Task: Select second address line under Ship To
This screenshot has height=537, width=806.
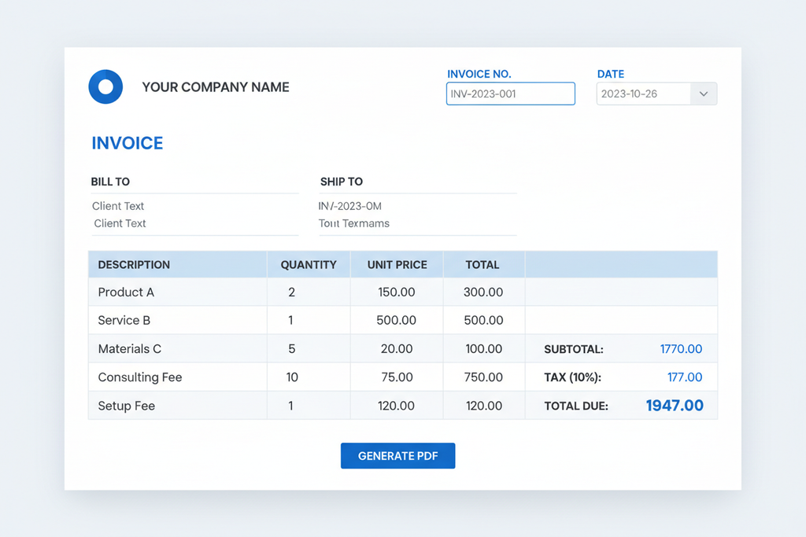Action: [354, 223]
